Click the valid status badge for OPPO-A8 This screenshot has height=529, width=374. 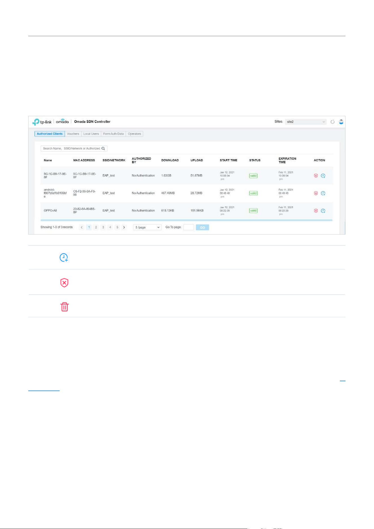pos(253,211)
